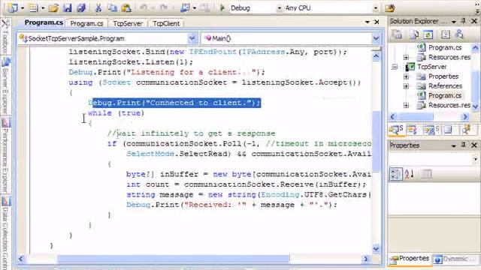
Task: Click the View Code icon in Solution Explorer
Action: pyautogui.click(x=446, y=34)
